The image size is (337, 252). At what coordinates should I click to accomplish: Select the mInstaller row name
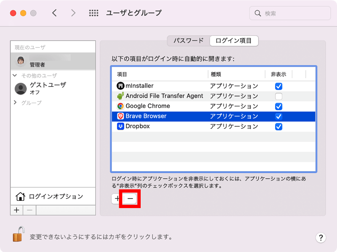pos(140,86)
